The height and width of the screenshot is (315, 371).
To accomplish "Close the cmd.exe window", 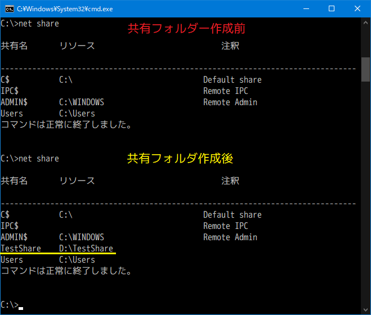I will pos(357,8).
